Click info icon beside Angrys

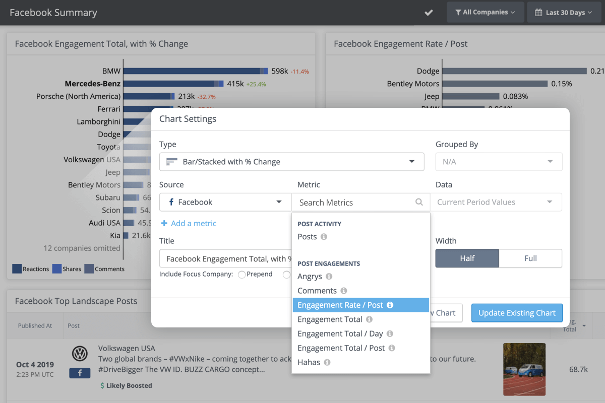pos(329,277)
